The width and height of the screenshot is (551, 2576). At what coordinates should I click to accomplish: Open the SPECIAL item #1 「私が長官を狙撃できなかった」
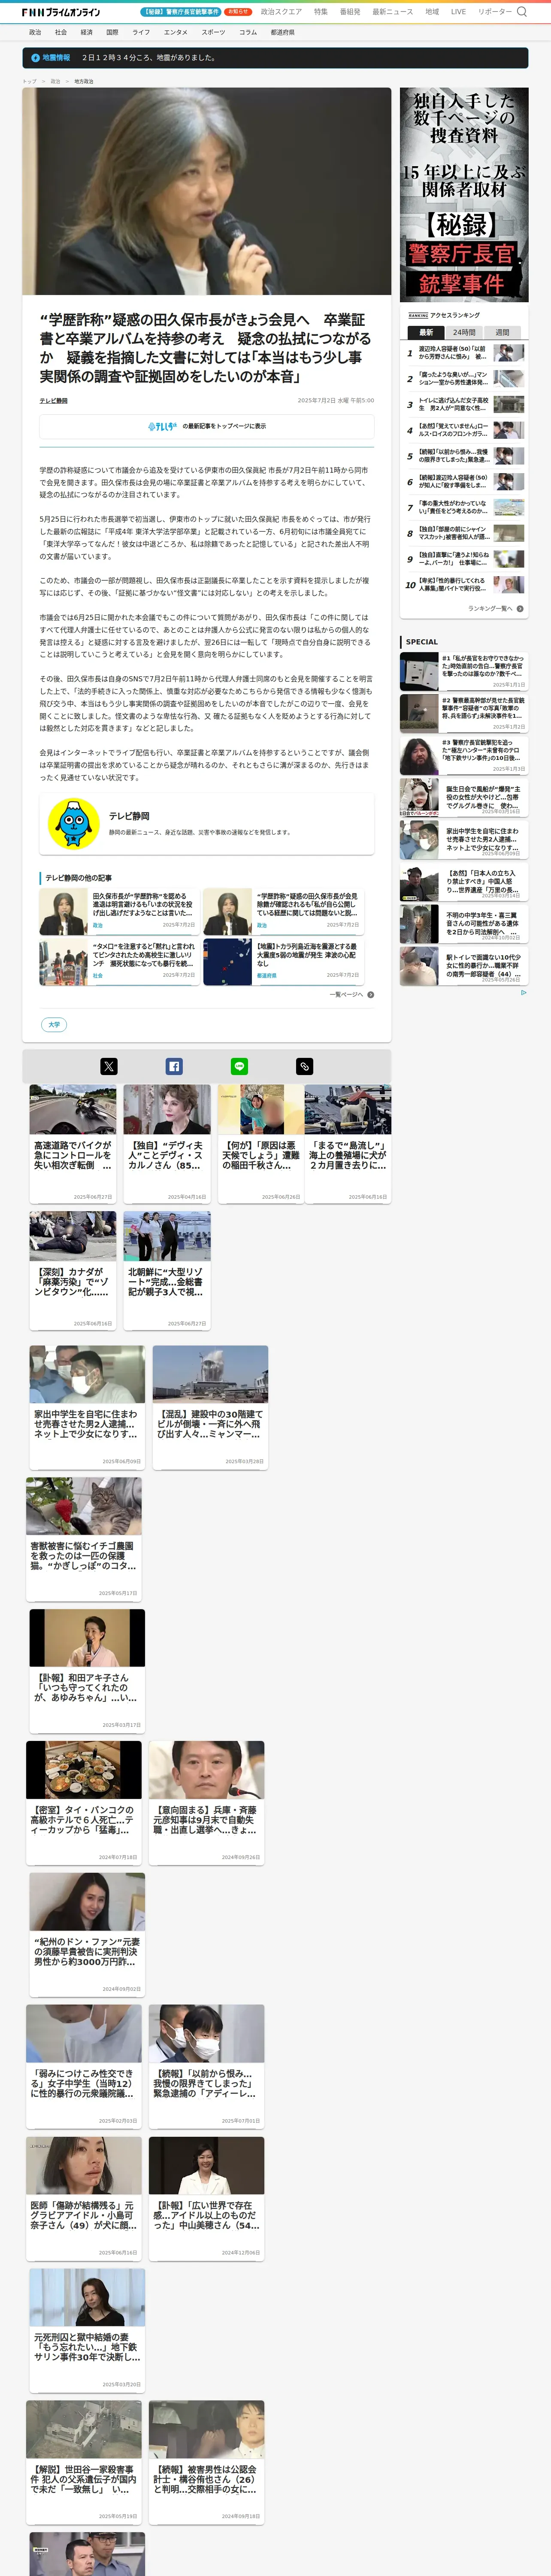coord(464,671)
